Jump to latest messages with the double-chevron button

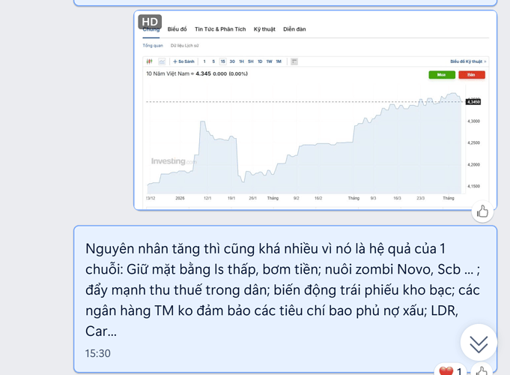(479, 343)
